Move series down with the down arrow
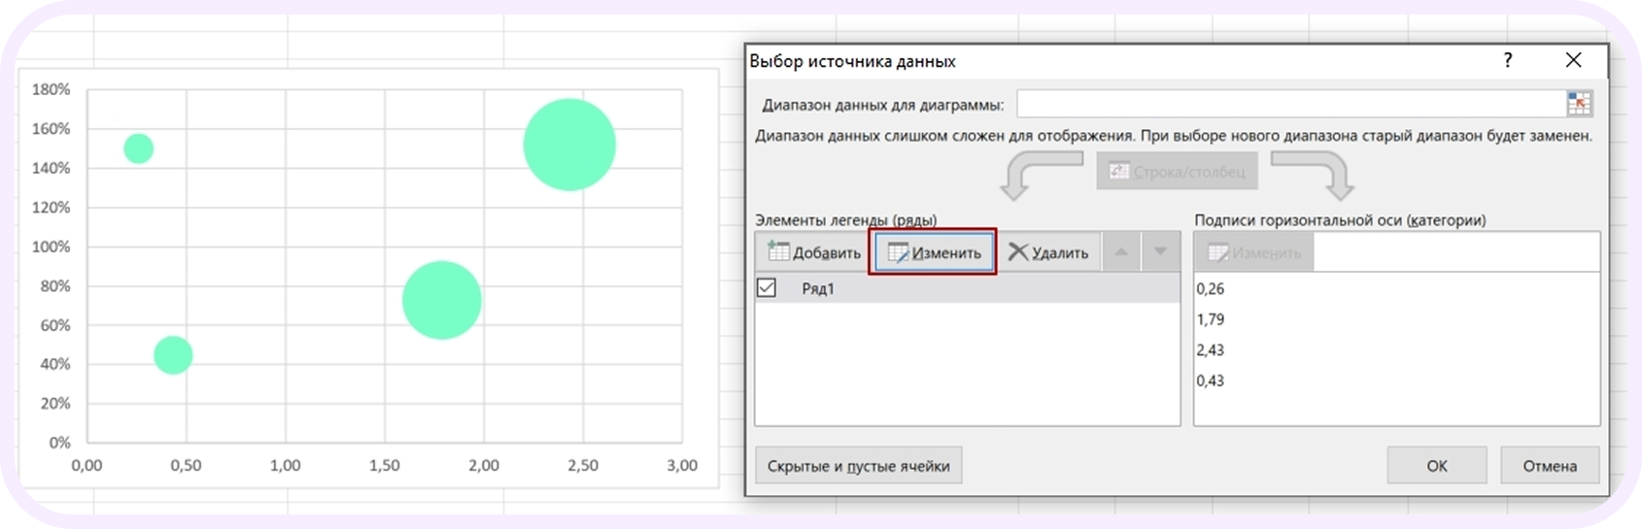 (1160, 252)
